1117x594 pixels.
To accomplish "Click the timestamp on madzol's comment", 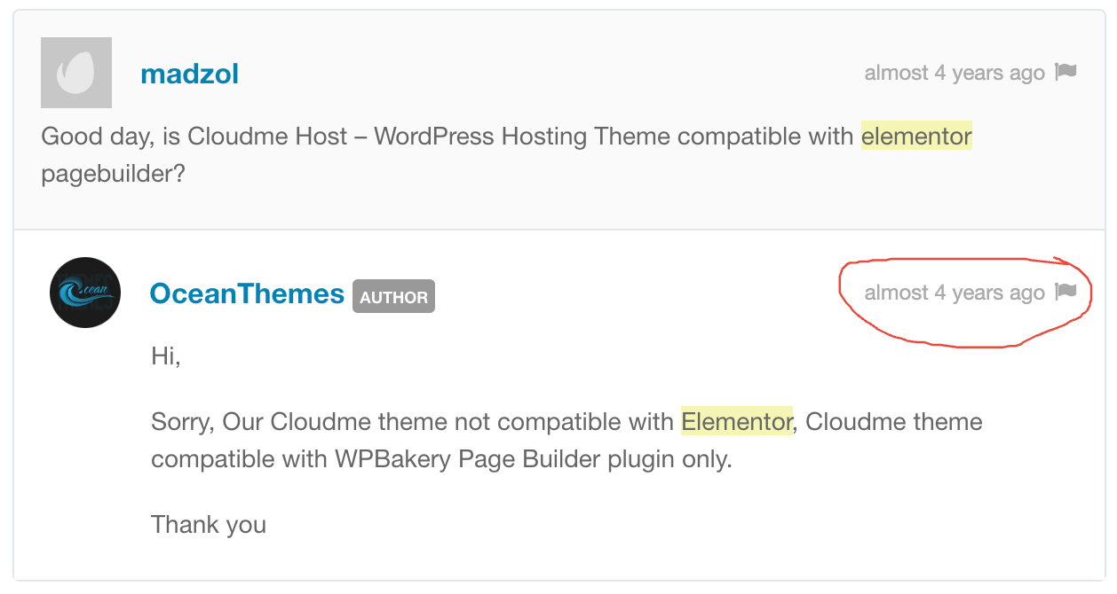I will click(x=955, y=73).
